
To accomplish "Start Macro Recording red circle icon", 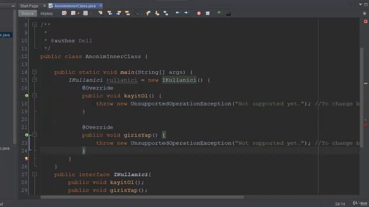I will (x=199, y=13).
